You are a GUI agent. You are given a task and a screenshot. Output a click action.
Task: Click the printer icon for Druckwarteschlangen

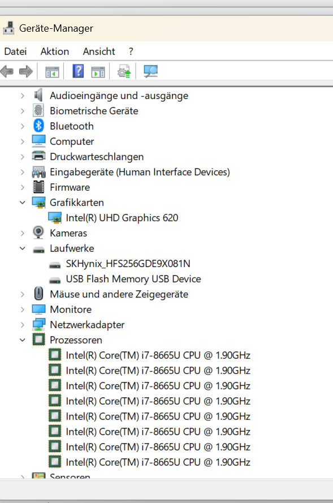pos(38,156)
